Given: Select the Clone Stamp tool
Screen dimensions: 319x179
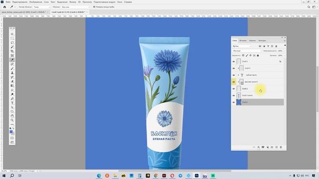Looking at the screenshot, I should point(12,73).
